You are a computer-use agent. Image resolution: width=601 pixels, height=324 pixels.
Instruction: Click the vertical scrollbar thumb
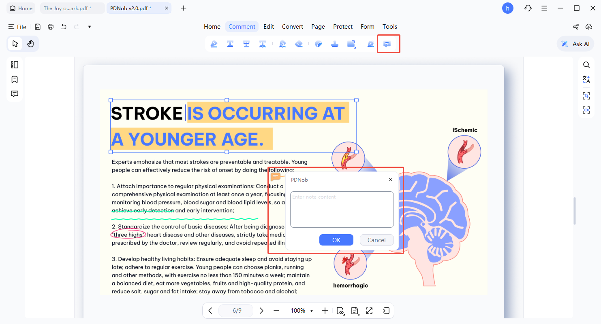(x=574, y=210)
